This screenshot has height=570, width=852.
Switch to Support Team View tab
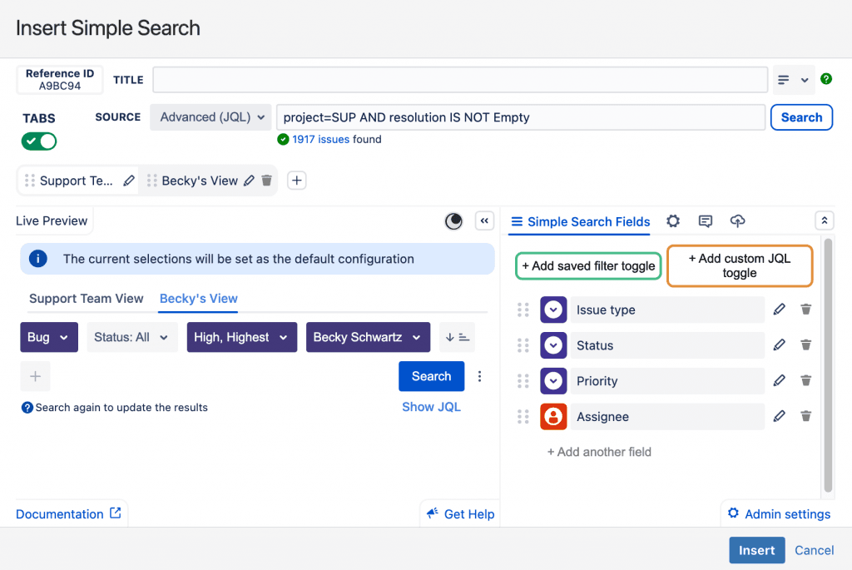click(x=87, y=299)
